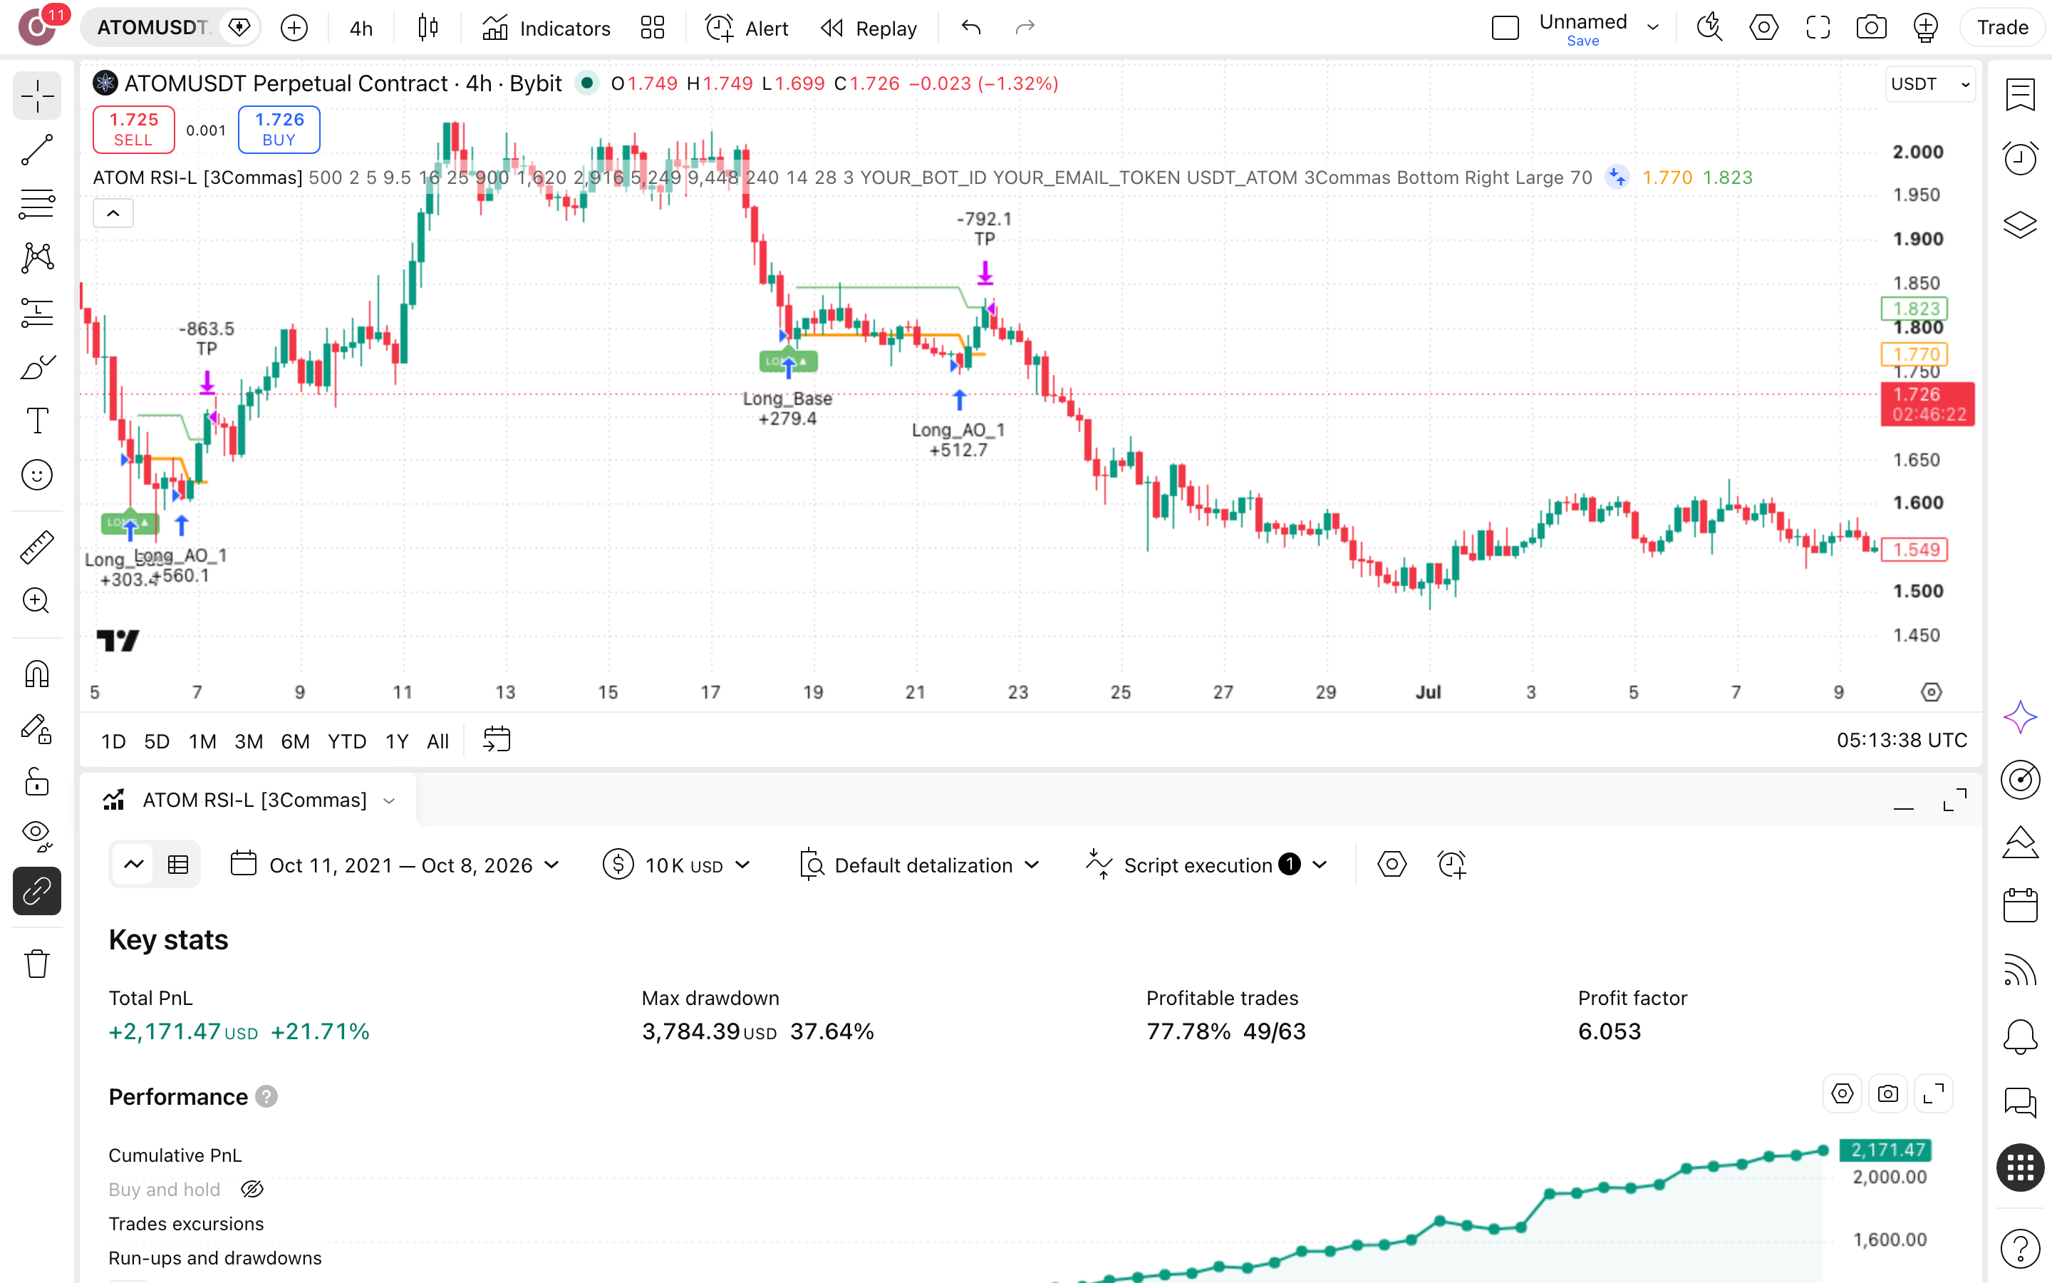This screenshot has width=2052, height=1283.
Task: Open the Trades excursions section
Action: pyautogui.click(x=186, y=1225)
